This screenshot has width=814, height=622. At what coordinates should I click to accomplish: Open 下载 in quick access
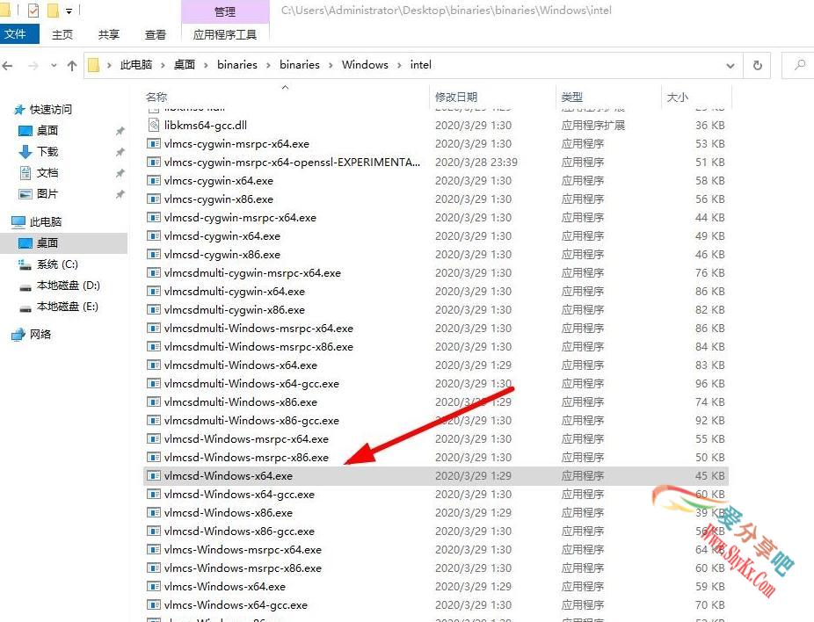coord(47,151)
